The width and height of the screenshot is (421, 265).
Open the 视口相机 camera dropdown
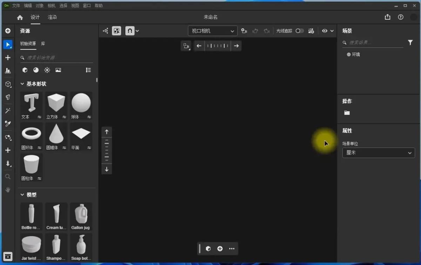point(213,31)
